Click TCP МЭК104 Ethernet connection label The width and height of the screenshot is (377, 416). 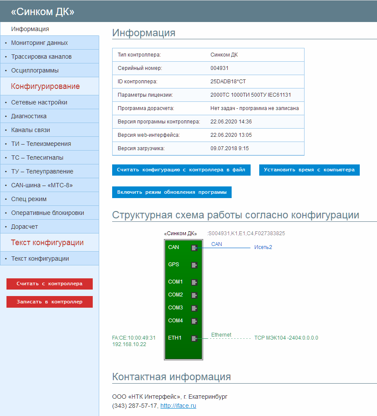point(286,338)
